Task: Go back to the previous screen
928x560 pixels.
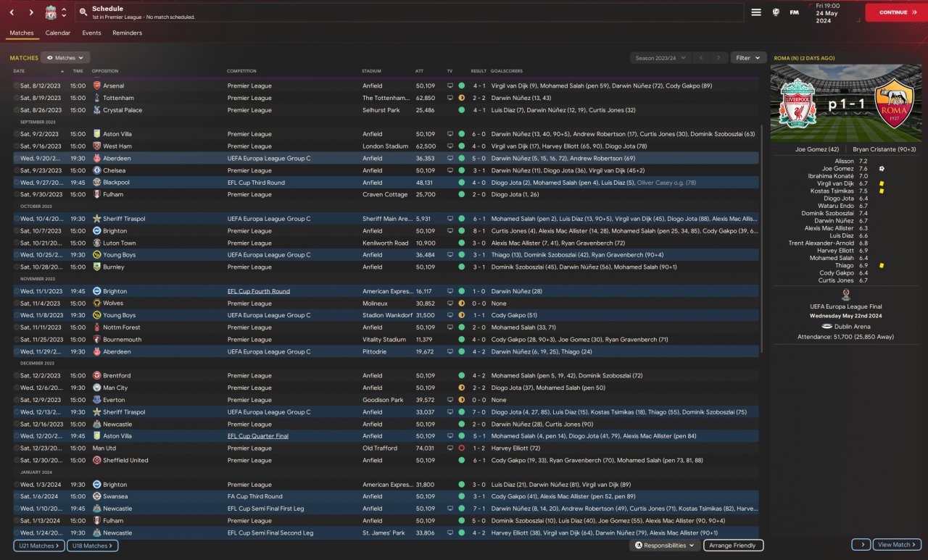Action: pos(12,12)
